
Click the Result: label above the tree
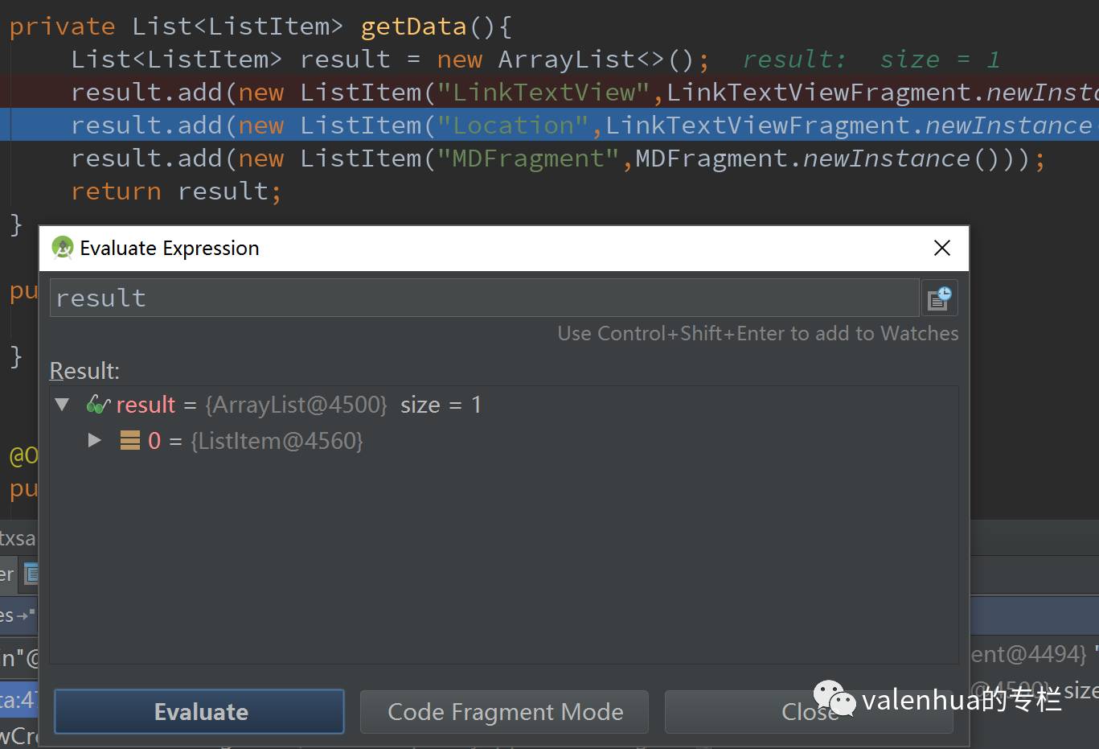point(84,371)
